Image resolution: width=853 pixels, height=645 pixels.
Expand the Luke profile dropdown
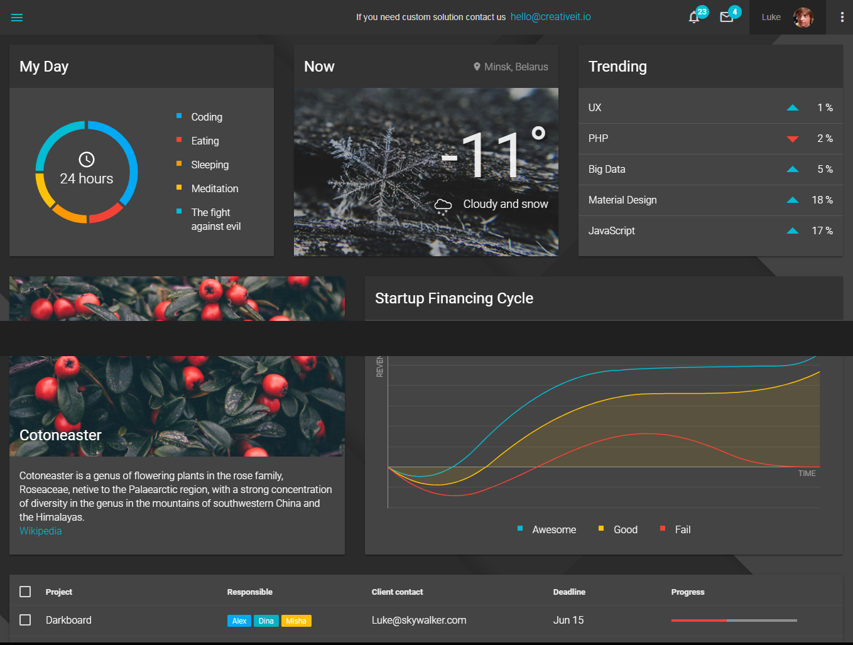pos(787,17)
